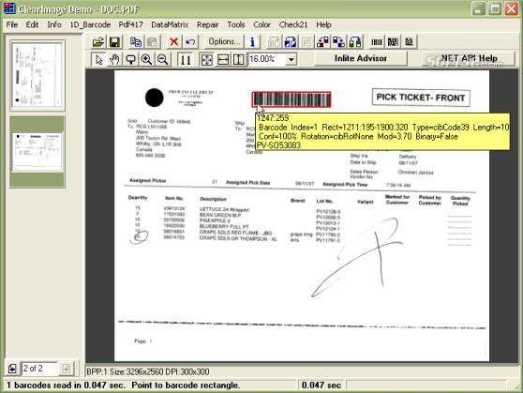This screenshot has height=393, width=523.
Task: Select the arrow pointer tool
Action: (98, 60)
